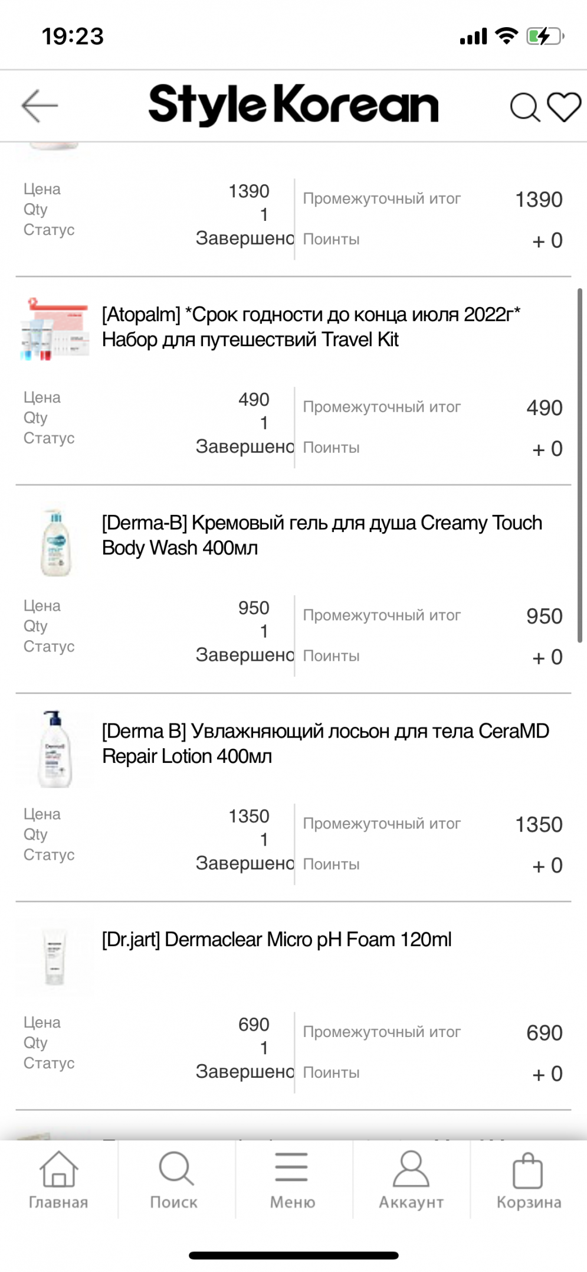Open wishlist heart icon

click(x=564, y=107)
